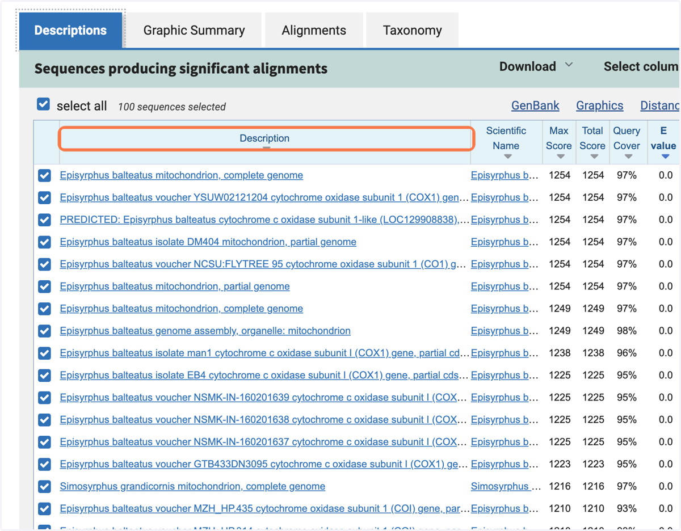Open the Graphics link
The height and width of the screenshot is (531, 681).
599,106
